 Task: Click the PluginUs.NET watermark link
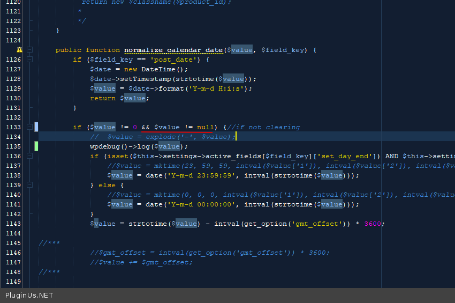click(x=29, y=295)
